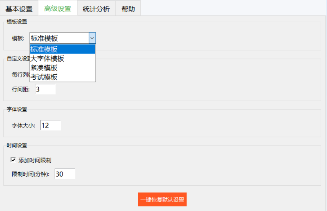Select the 高级设置 tab

pyautogui.click(x=58, y=9)
